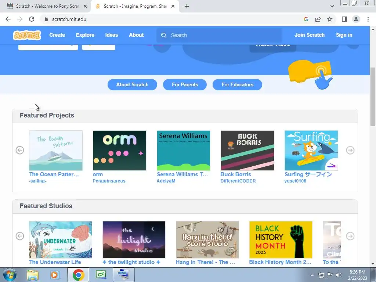376x282 pixels.
Task: Show previous Featured Projects with left arrow
Action: pos(20,150)
